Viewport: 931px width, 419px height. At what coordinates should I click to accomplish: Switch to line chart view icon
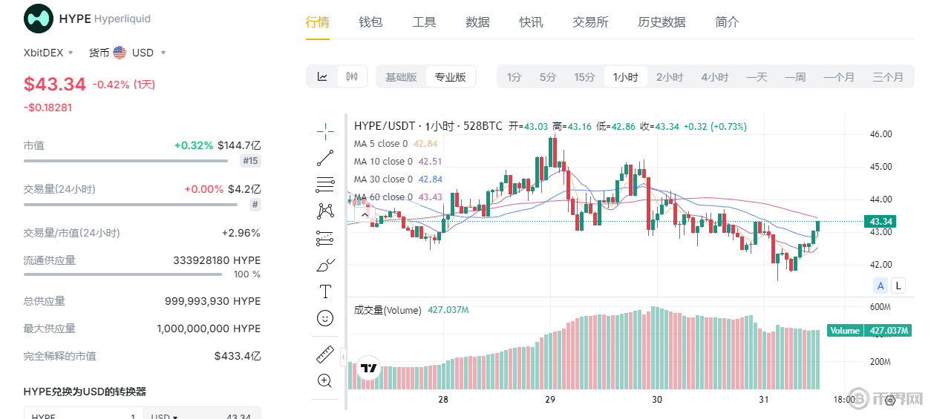(322, 76)
